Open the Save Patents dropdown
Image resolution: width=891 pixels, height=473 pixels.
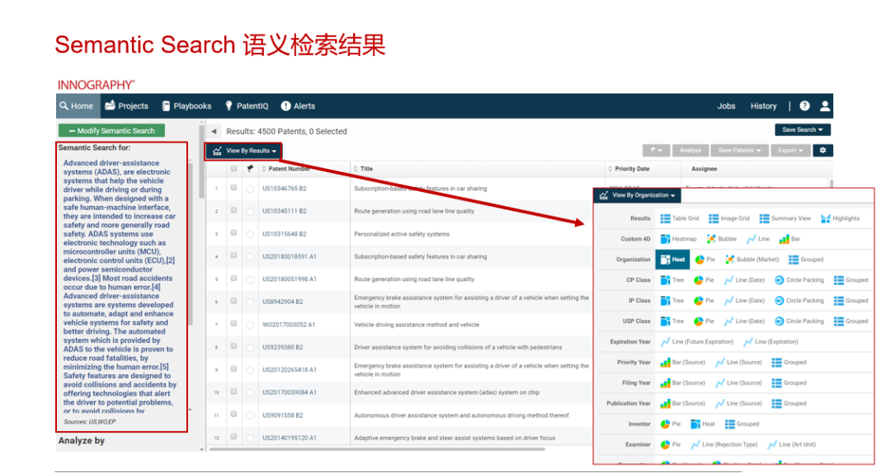coord(739,151)
